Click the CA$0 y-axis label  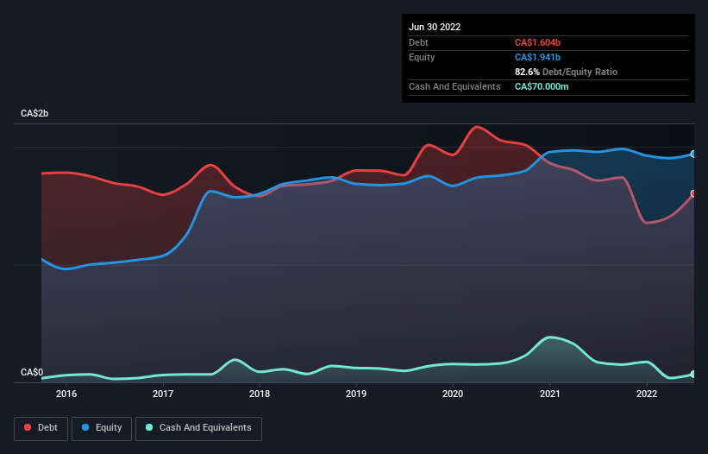click(32, 372)
